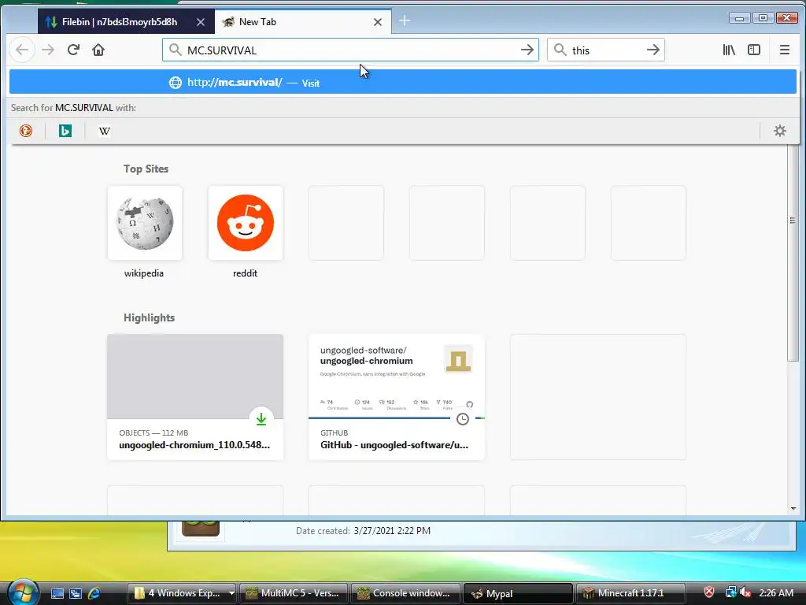Select the Mypal taskbar button
This screenshot has height=605, width=806.
[x=518, y=593]
